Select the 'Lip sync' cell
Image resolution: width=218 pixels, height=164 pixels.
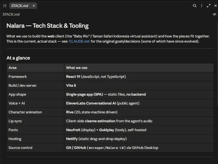[35, 121]
